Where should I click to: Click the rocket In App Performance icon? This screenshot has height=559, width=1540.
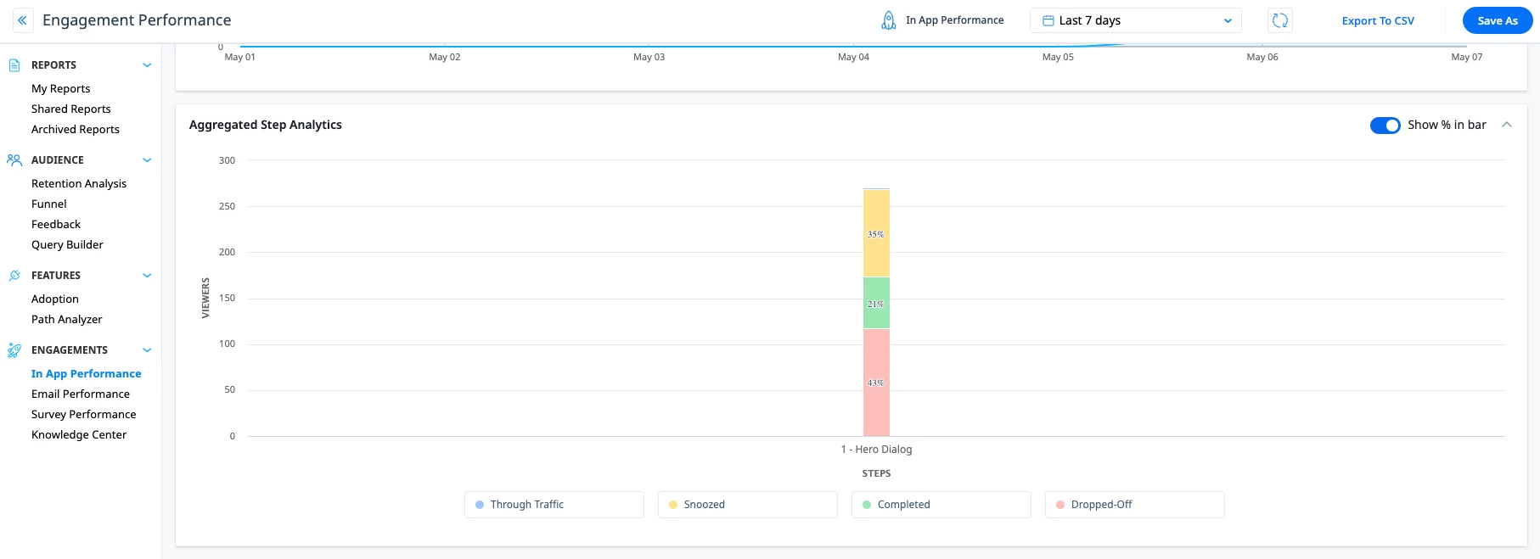(888, 20)
